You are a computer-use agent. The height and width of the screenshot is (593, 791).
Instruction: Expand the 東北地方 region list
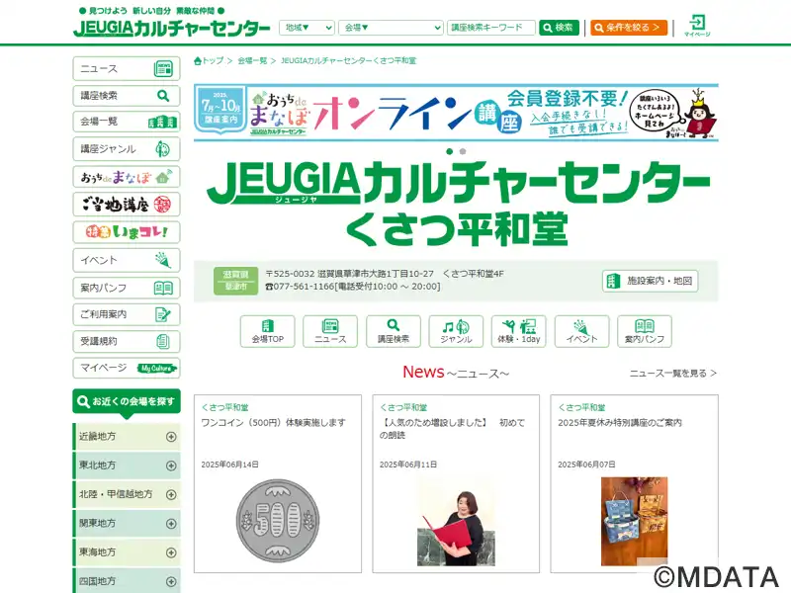coord(127,466)
